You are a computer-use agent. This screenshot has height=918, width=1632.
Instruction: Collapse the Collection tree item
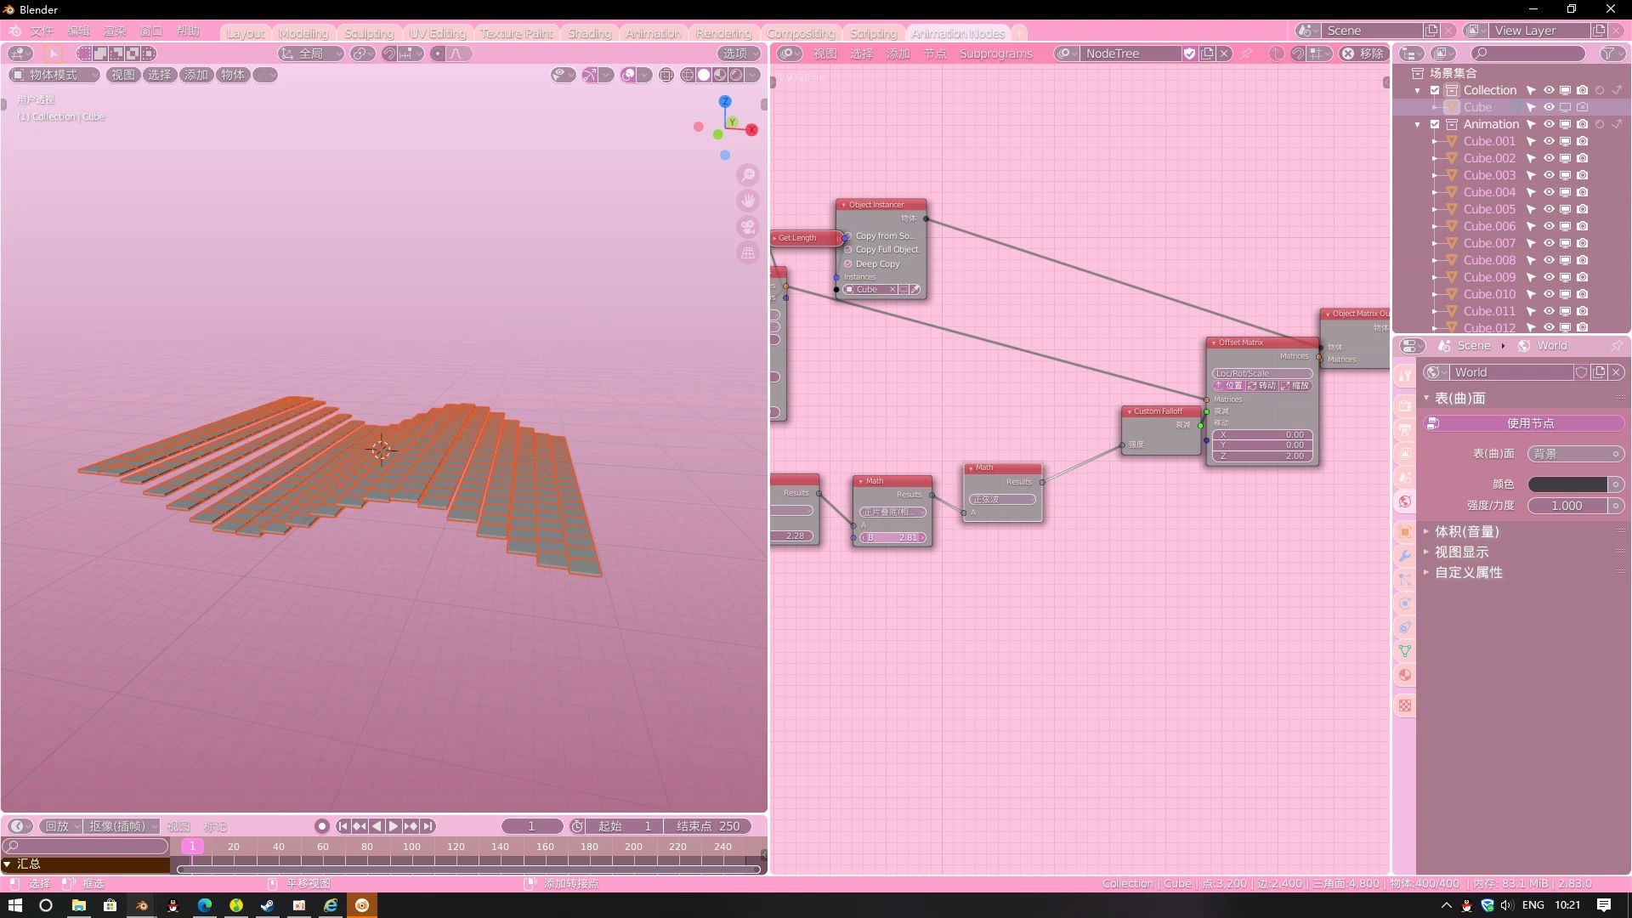[1417, 90]
